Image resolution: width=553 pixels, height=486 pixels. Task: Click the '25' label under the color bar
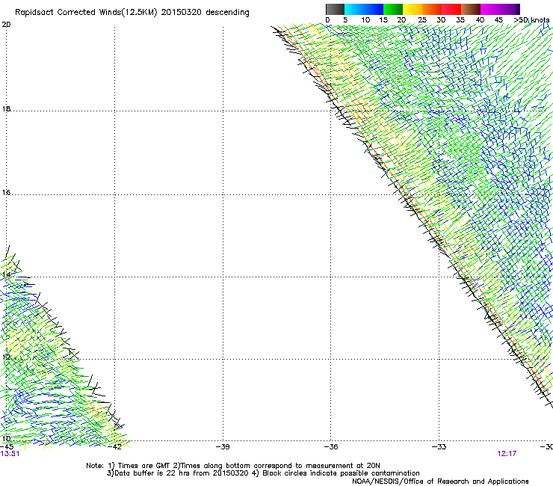pos(422,20)
